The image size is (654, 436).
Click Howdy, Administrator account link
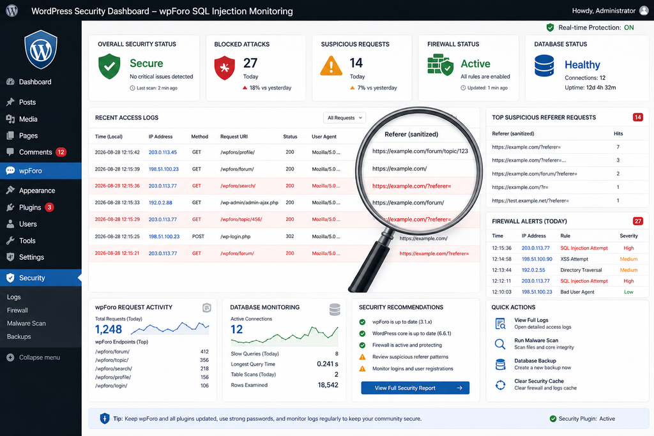(604, 11)
